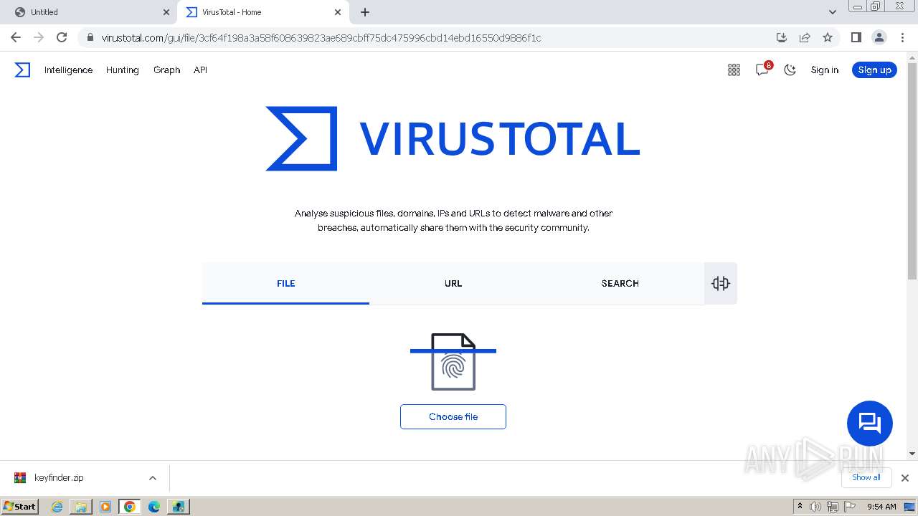
Task: Bookmark this page with star icon
Action: pos(828,37)
